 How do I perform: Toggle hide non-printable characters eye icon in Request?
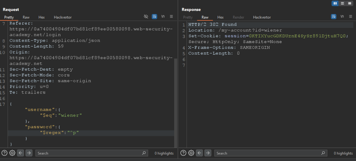tap(146, 16)
